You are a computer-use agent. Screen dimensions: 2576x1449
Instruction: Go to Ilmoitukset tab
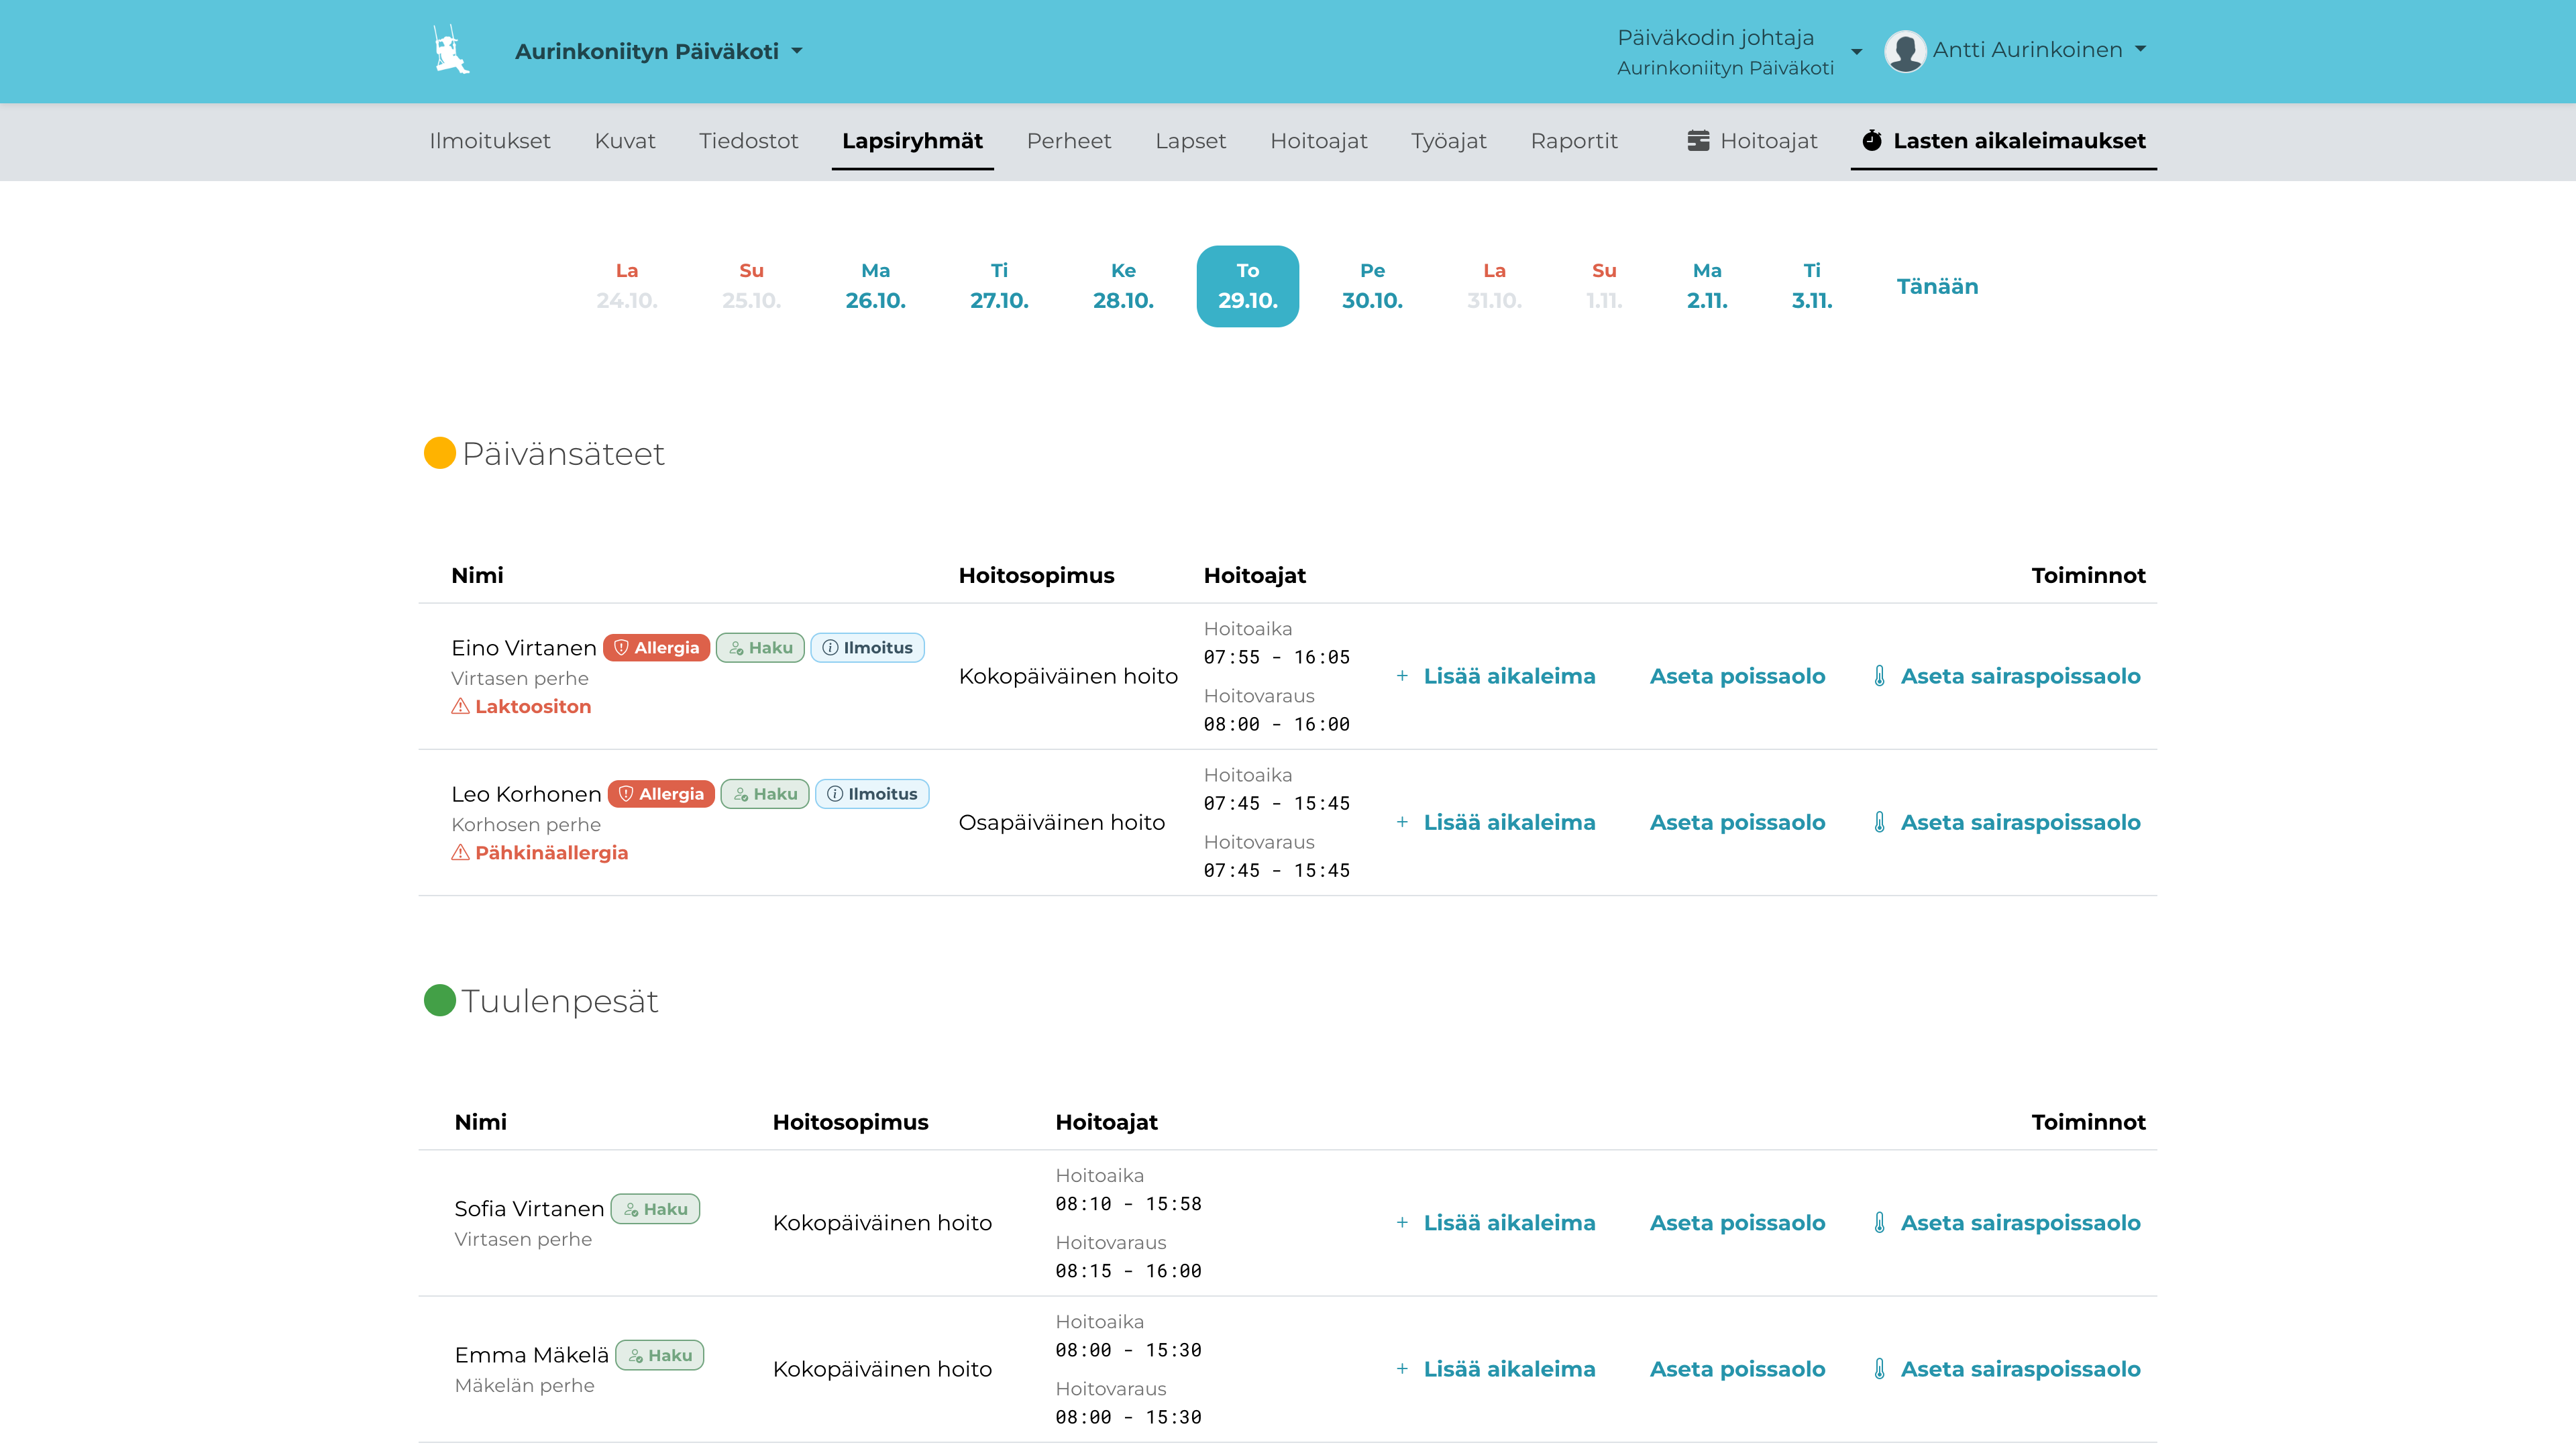click(x=490, y=141)
